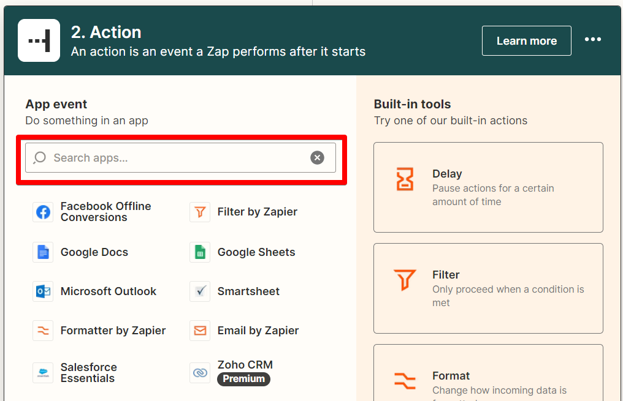Choose Salesforce Essentials app label
The width and height of the screenshot is (623, 401).
click(x=88, y=373)
